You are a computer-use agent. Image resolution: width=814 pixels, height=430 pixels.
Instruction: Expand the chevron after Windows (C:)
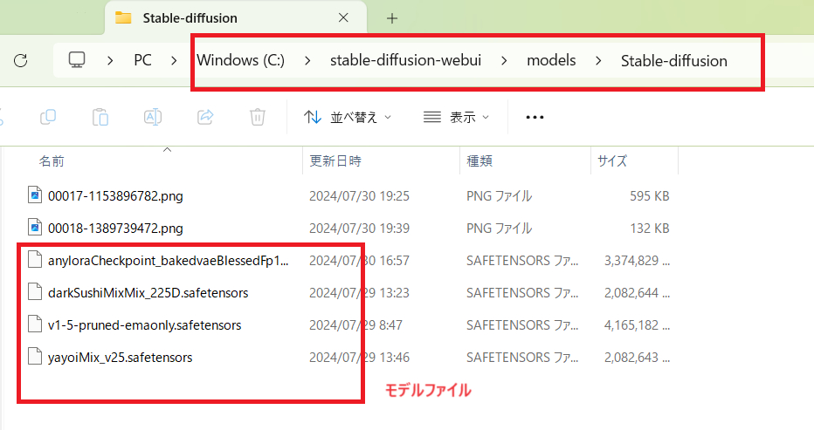[x=307, y=61]
